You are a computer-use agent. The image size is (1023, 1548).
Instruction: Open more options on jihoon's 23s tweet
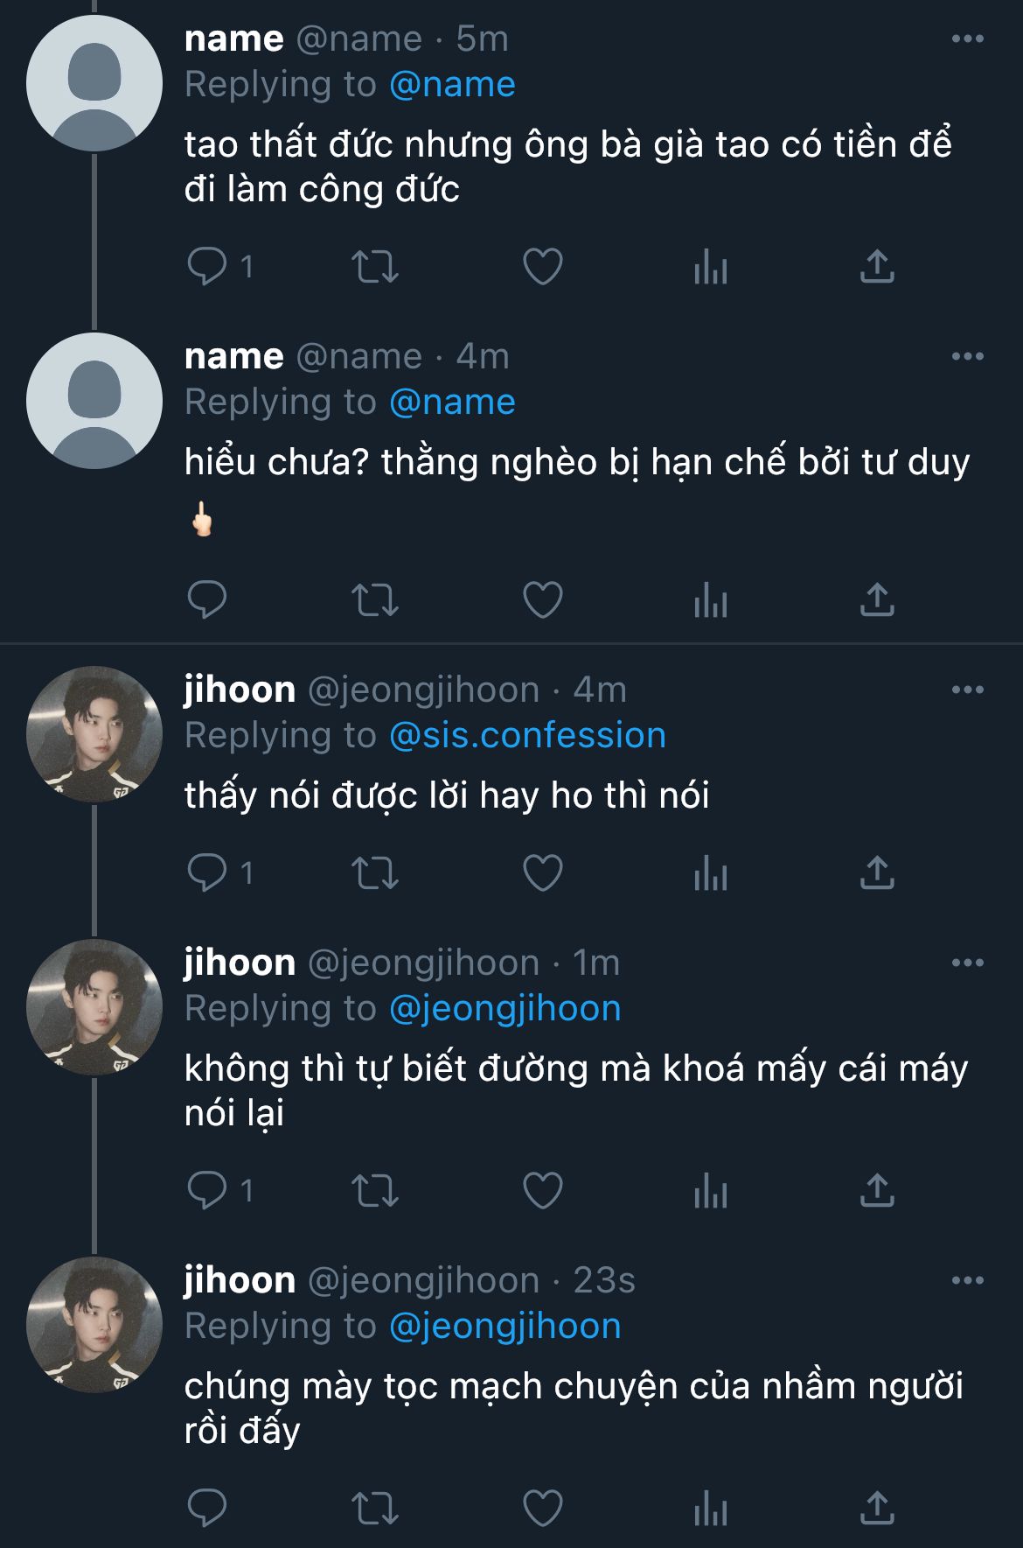click(967, 1281)
